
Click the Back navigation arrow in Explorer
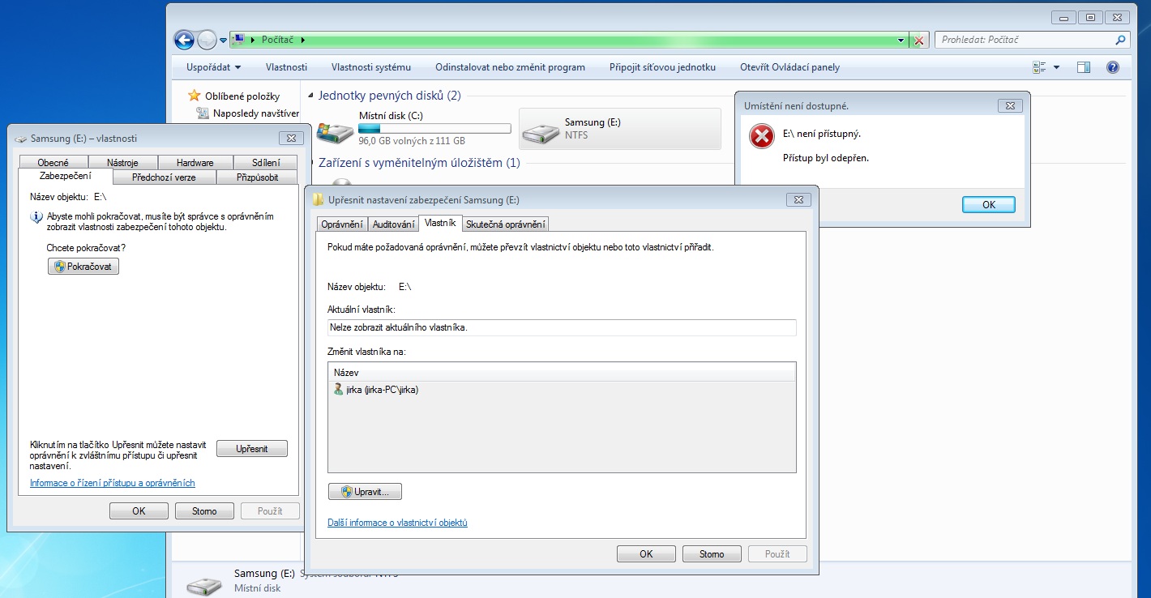(184, 39)
